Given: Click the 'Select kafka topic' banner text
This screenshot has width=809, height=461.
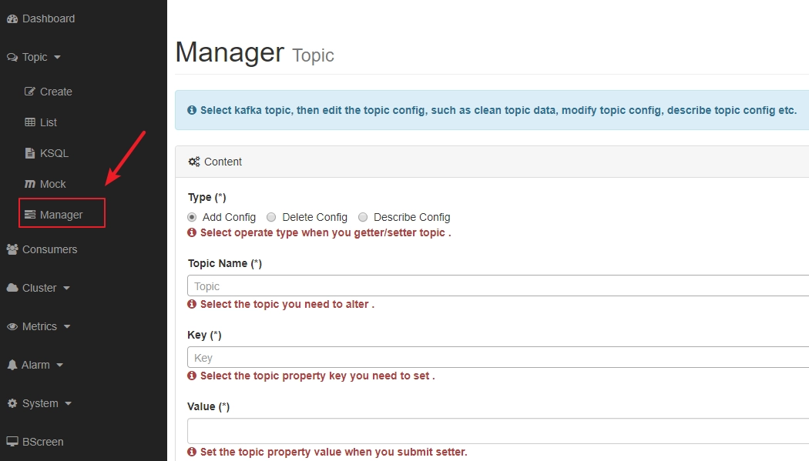Looking at the screenshot, I should [x=498, y=110].
